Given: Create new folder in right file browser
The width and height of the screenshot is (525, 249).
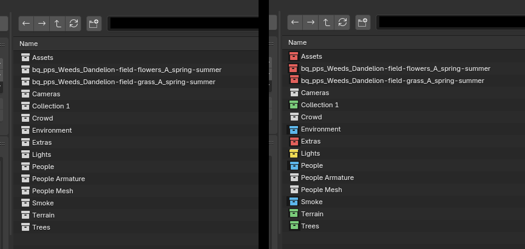Looking at the screenshot, I should (363, 22).
